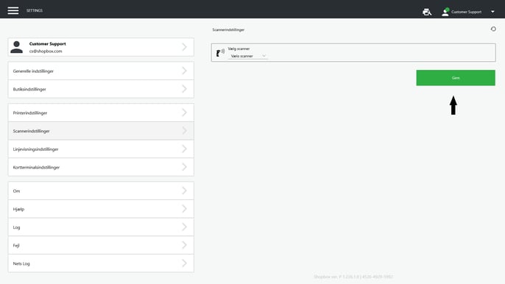Viewport: 505px width, 284px height.
Task: Click the chevron on Customer Support card
Action: 184,47
